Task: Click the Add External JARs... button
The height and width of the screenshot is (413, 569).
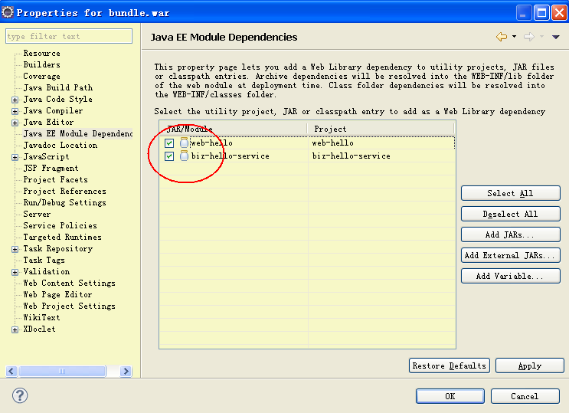Action: click(511, 255)
